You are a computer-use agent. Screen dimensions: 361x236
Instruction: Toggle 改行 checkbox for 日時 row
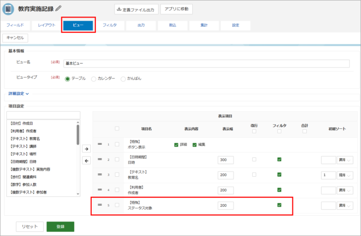[x=254, y=159]
